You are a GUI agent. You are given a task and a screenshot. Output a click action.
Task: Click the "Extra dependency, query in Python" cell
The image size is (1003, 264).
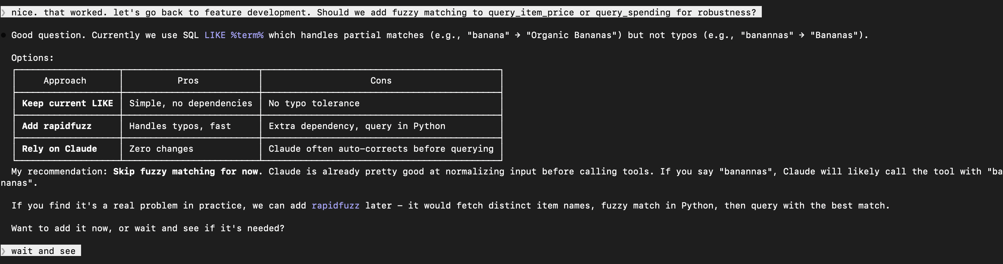pos(357,126)
